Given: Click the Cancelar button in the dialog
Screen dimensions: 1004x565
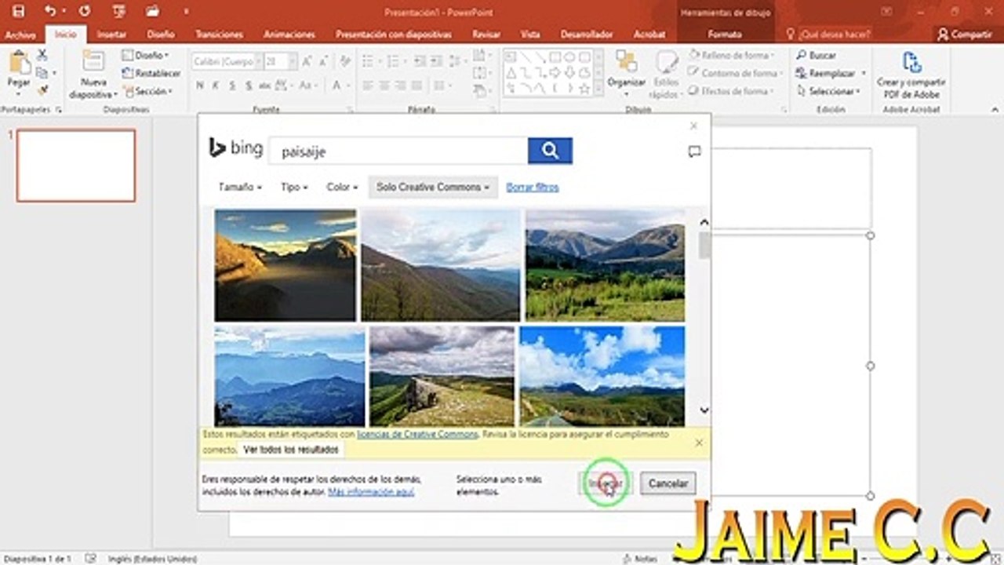Looking at the screenshot, I should pyautogui.click(x=668, y=483).
